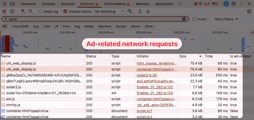Select the All request type filter

tap(5, 26)
